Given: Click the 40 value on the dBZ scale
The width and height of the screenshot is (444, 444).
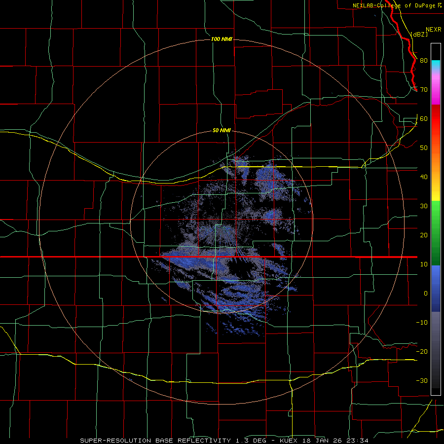Looking at the screenshot, I should pyautogui.click(x=424, y=177).
